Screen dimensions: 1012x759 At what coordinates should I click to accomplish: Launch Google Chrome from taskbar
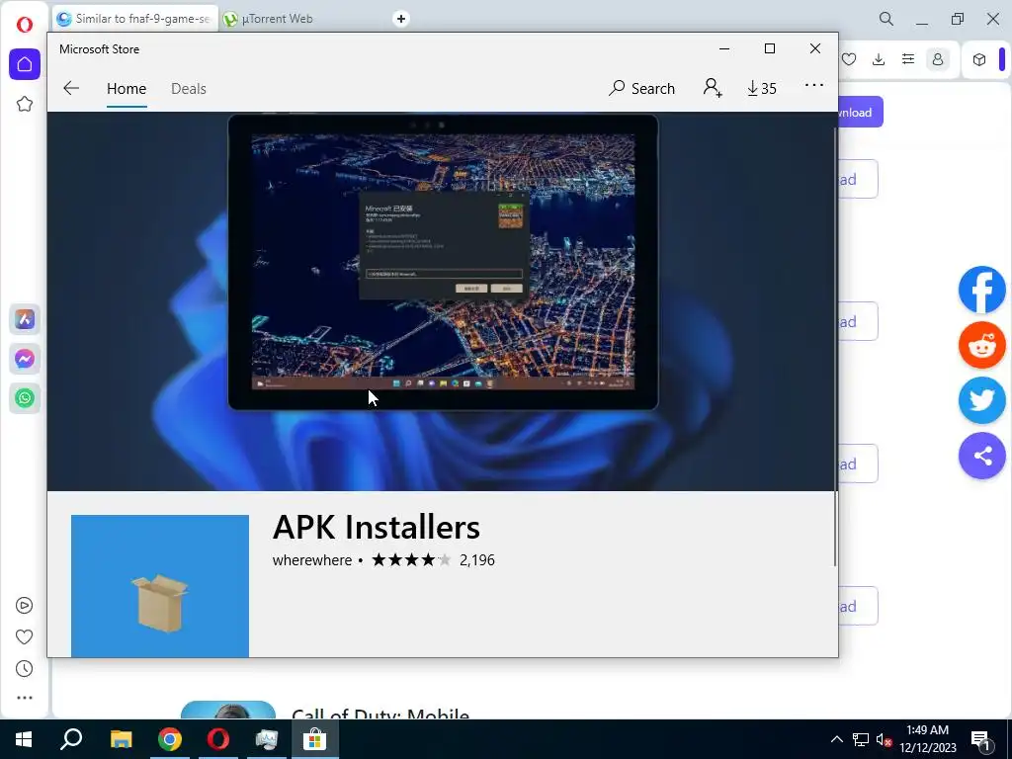coord(170,739)
